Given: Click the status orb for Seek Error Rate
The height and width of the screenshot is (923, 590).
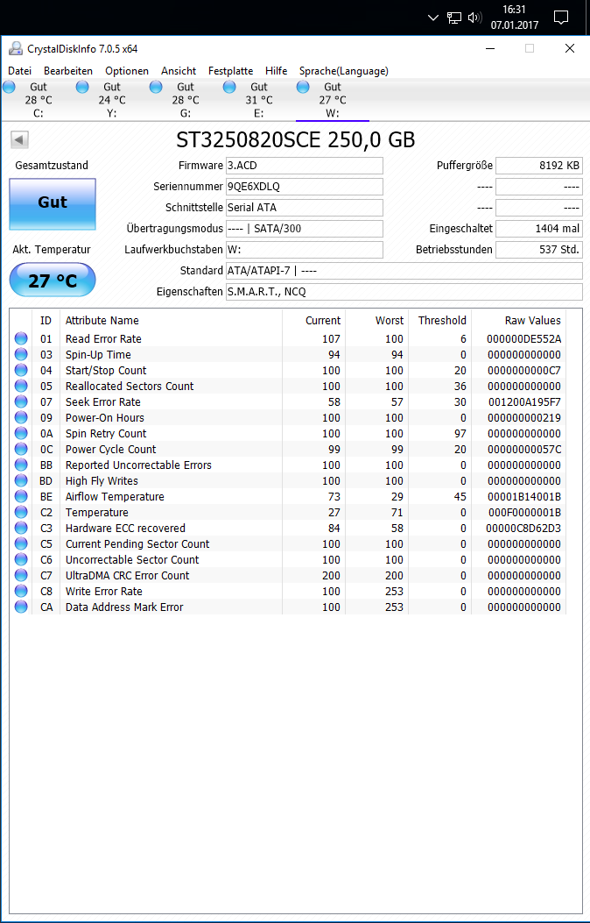Looking at the screenshot, I should click(21, 402).
